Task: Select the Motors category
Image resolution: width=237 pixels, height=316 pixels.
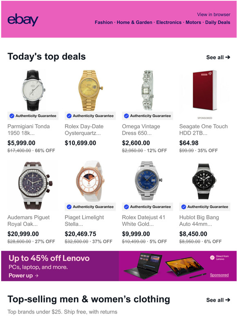Action: [193, 22]
